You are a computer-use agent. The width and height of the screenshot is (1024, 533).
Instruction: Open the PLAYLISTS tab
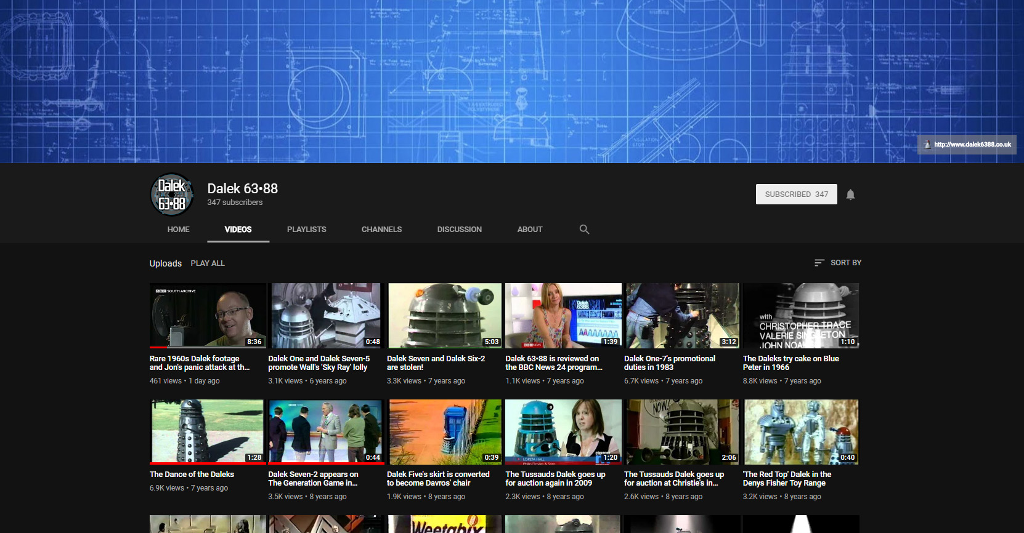pyautogui.click(x=306, y=229)
